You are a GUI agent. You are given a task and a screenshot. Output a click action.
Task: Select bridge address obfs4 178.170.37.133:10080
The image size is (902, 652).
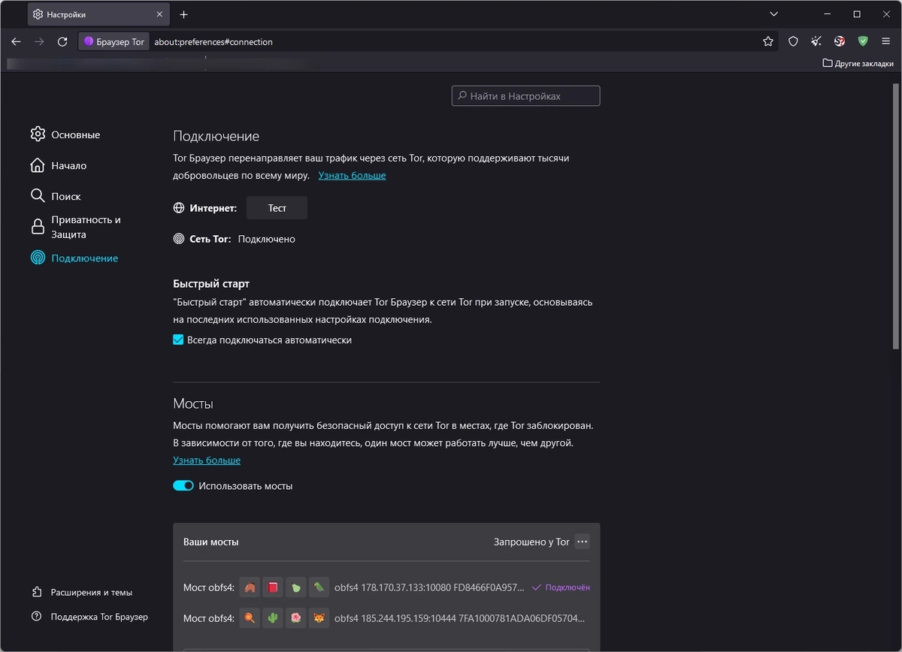[x=429, y=587]
